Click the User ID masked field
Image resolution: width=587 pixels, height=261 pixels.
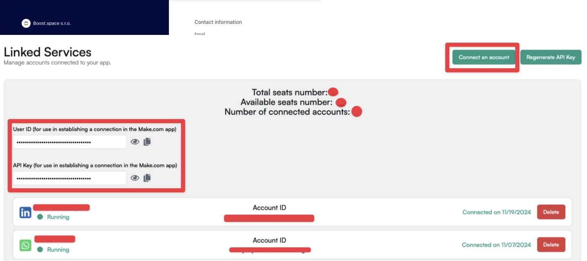(70, 142)
